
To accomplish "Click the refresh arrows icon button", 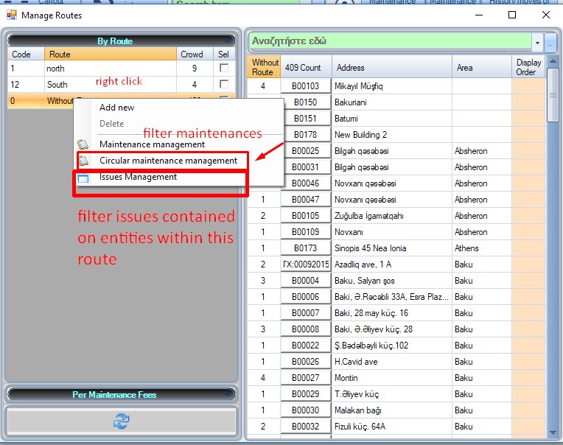I will tap(121, 421).
